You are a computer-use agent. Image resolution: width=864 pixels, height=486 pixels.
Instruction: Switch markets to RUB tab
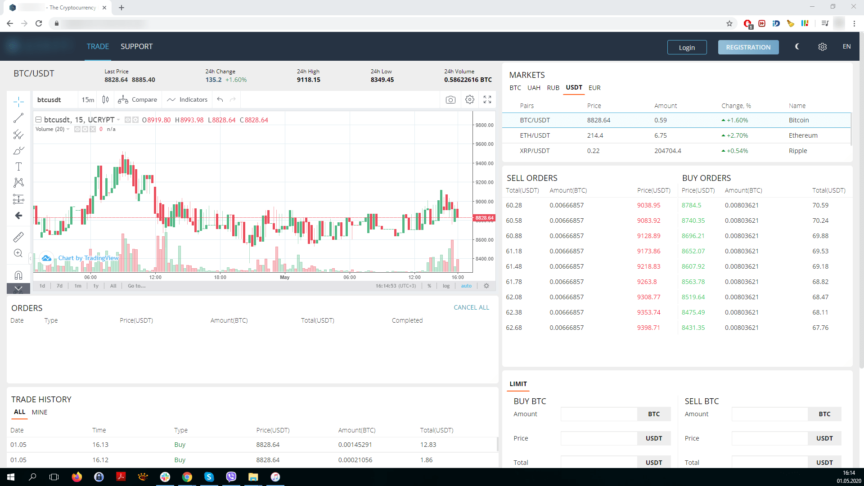[553, 88]
